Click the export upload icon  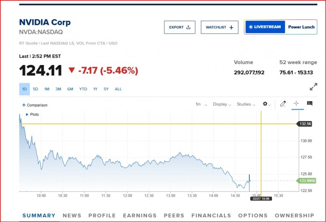tap(188, 27)
